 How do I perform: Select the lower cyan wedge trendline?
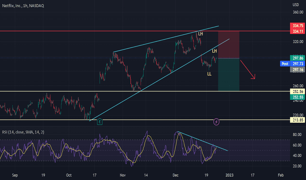tap(159, 80)
